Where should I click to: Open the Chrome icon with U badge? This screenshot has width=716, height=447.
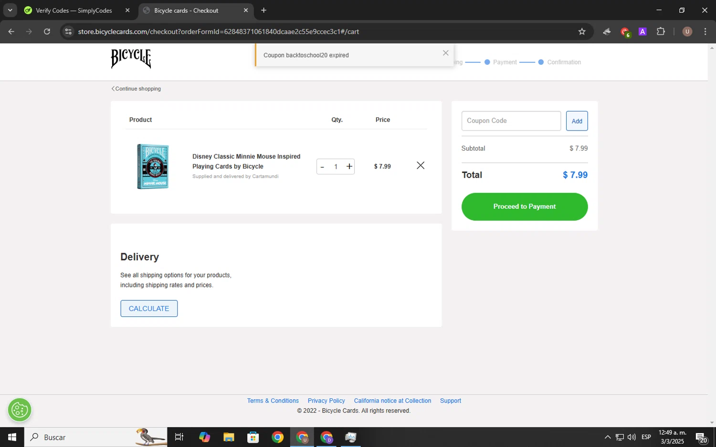pyautogui.click(x=302, y=437)
